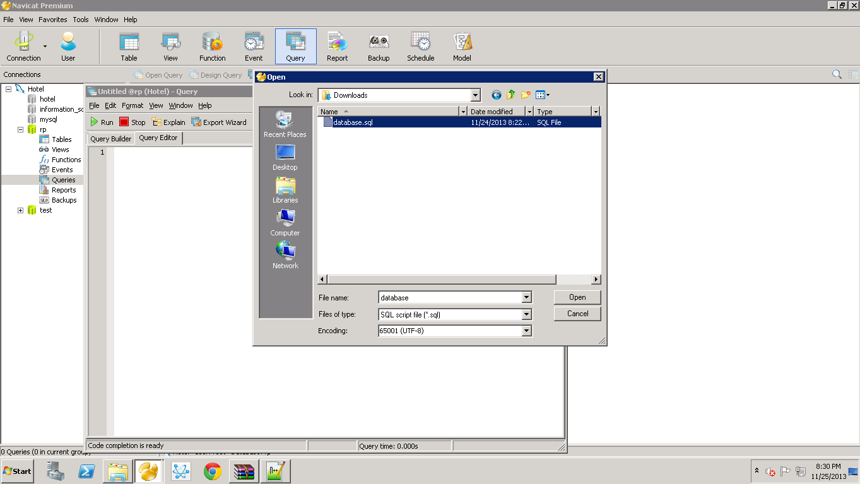The image size is (860, 484).
Task: Collapse the Hotel connection tree
Action: [9, 89]
